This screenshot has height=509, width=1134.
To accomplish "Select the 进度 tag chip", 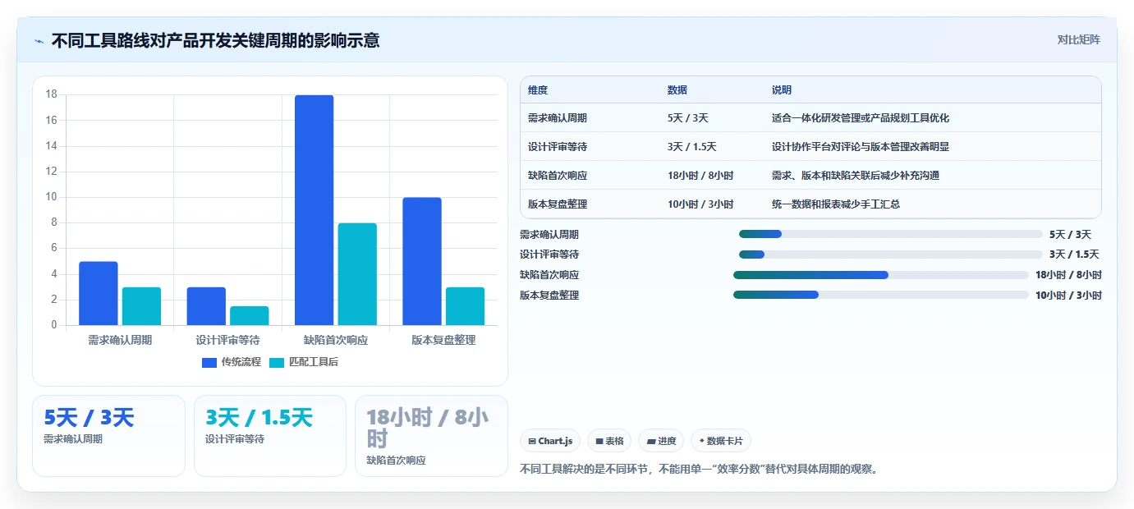I will pos(661,441).
